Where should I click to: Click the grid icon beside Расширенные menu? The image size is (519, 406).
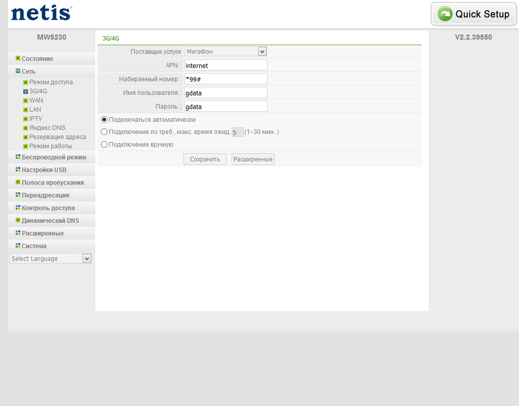(x=18, y=233)
